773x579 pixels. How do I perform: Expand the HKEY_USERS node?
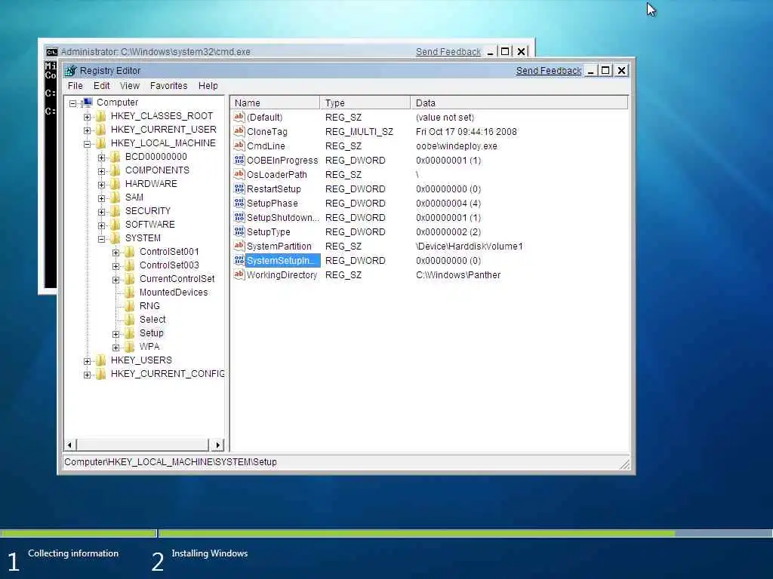click(88, 361)
